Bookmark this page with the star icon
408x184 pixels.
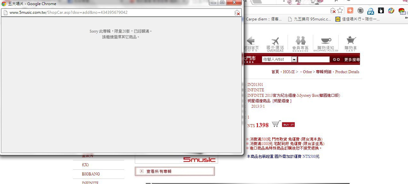(340, 11)
